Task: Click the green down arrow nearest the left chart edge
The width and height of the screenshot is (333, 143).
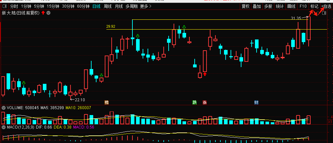Action: pyautogui.click(x=24, y=83)
